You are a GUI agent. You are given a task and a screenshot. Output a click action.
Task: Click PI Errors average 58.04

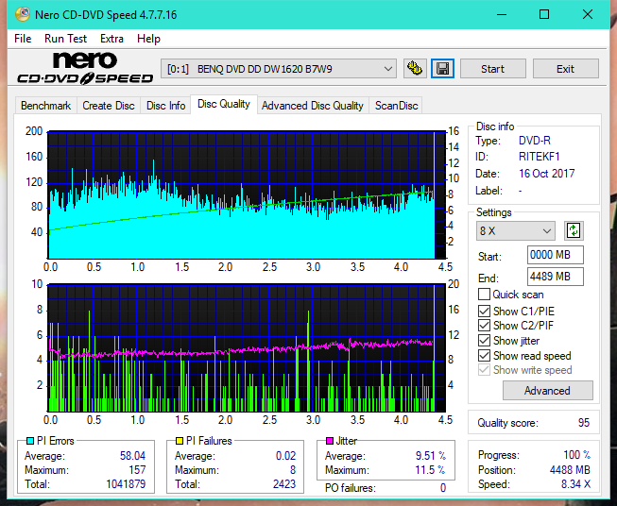[x=132, y=456]
